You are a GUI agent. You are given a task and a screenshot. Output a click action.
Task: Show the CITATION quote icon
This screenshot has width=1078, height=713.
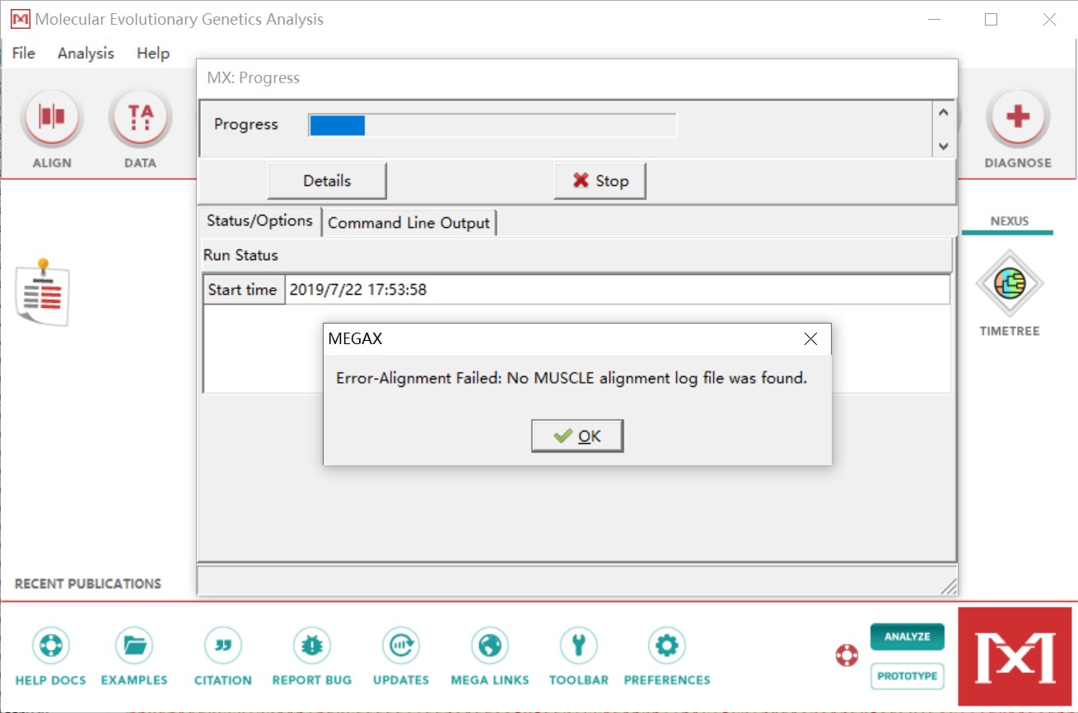click(223, 646)
